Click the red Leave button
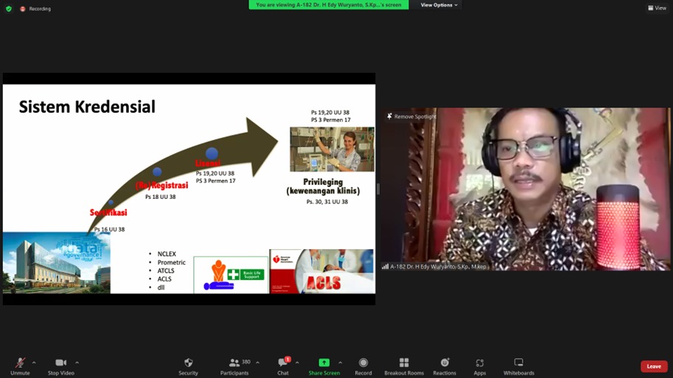The height and width of the screenshot is (378, 673). point(653,366)
